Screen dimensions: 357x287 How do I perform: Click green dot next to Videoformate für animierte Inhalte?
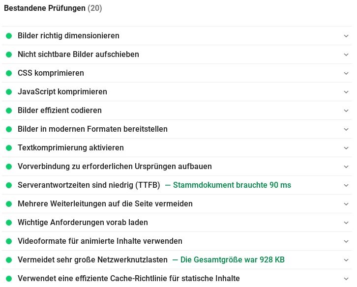tap(9, 241)
